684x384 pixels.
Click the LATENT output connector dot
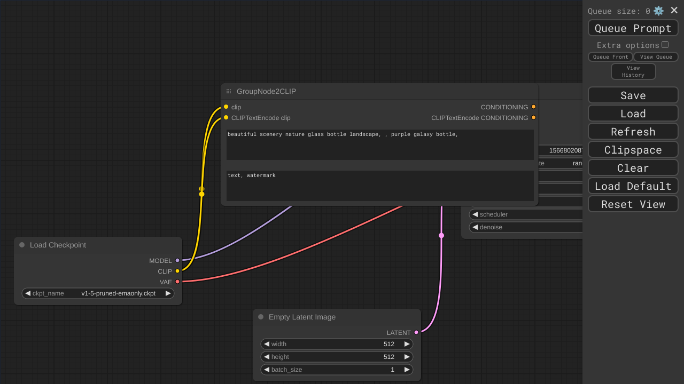click(416, 332)
